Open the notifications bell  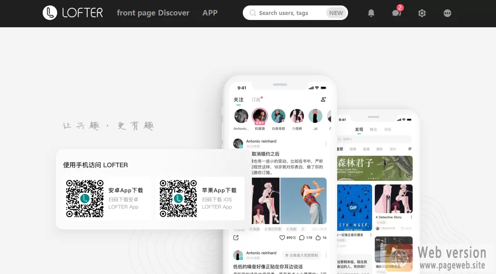click(371, 13)
